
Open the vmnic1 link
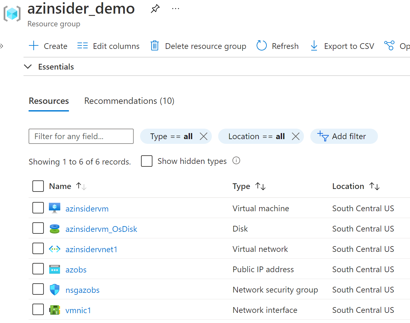(x=78, y=310)
